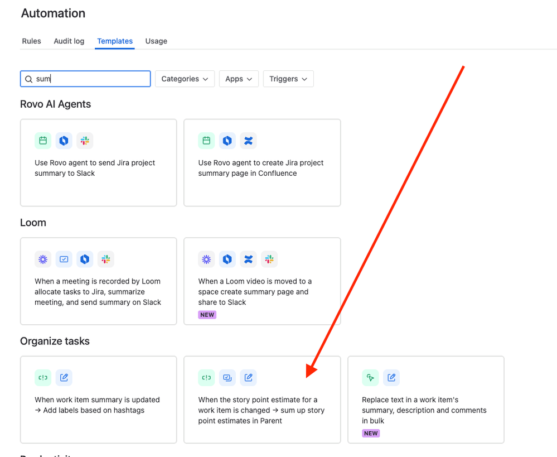Image resolution: width=557 pixels, height=457 pixels.
Task: Switch to the Audit log tab
Action: (x=69, y=41)
